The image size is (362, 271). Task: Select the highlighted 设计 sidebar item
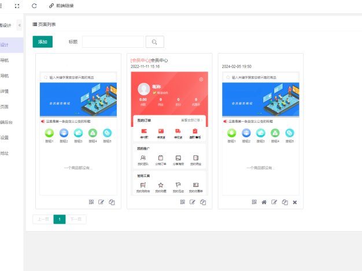pos(12,45)
